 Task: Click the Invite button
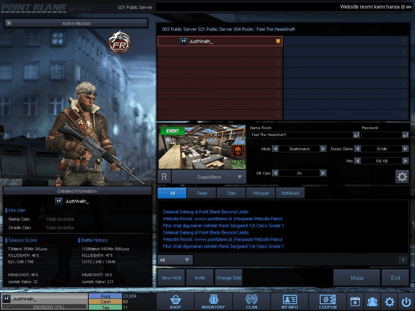coord(200,278)
